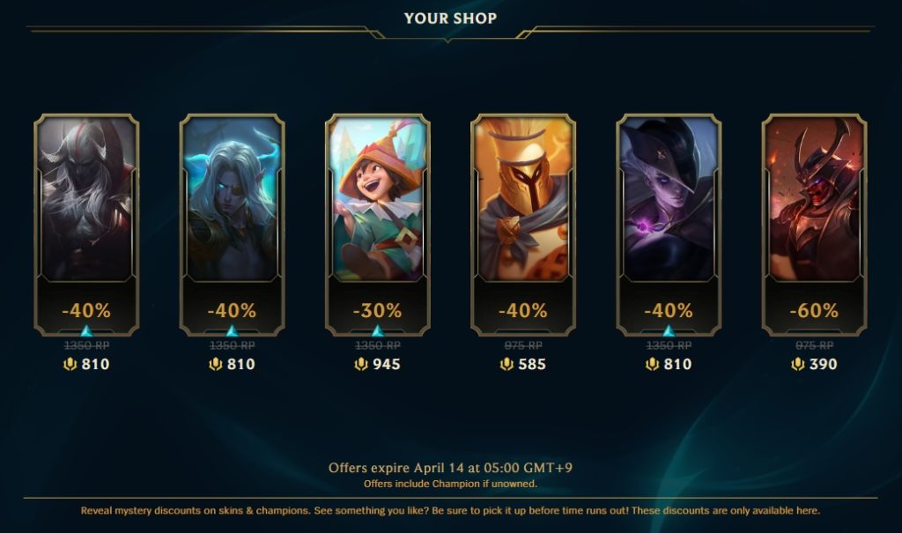The height and width of the screenshot is (533, 902).
Task: Click the RP coin icon beside 585
Action: [506, 365]
